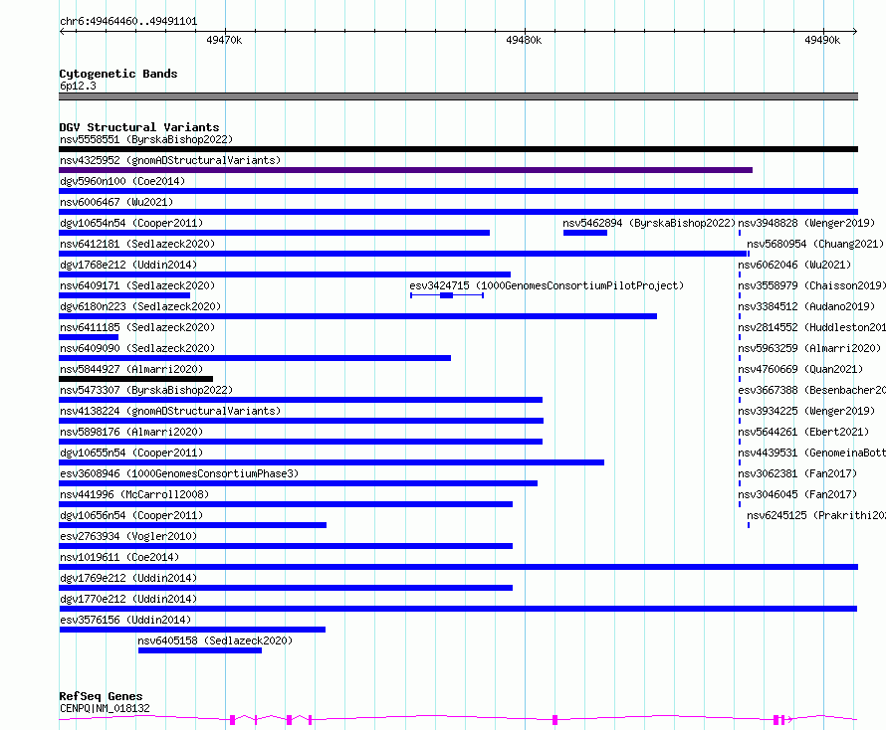Select the gray 6p12.3 cytogenetic band bar
The image size is (886, 730).
[458, 96]
